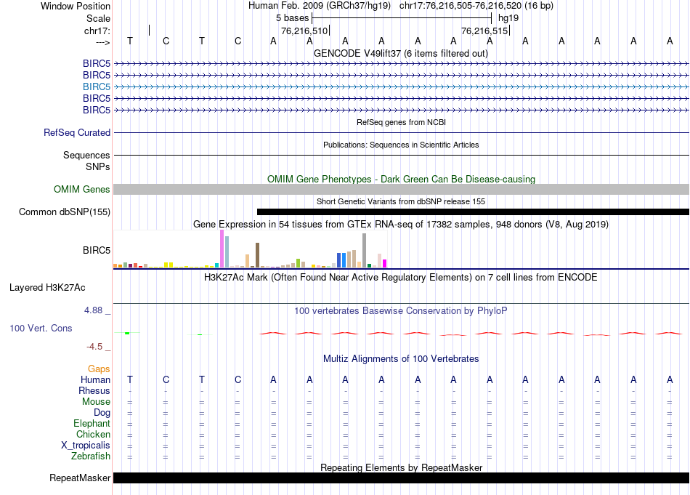The height and width of the screenshot is (495, 690).
Task: Click the tallest pink GTEx expression bar
Action: pos(222,249)
